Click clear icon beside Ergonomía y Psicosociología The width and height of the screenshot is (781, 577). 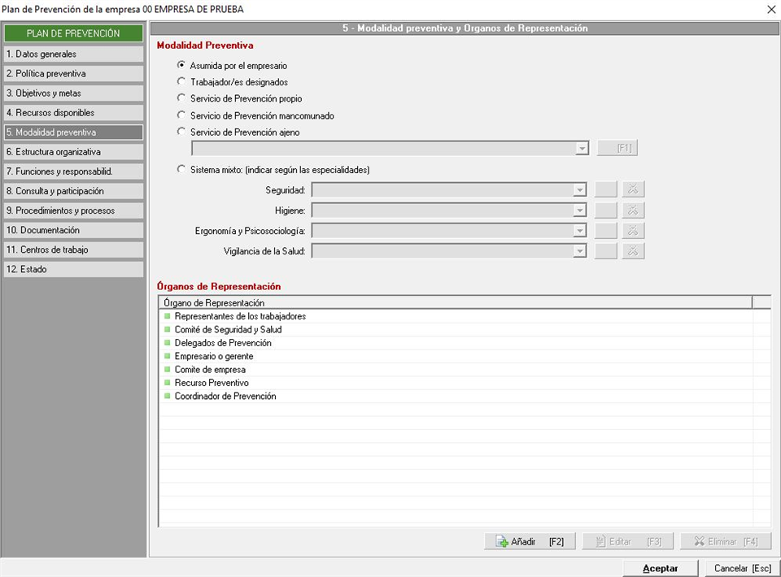tap(633, 231)
